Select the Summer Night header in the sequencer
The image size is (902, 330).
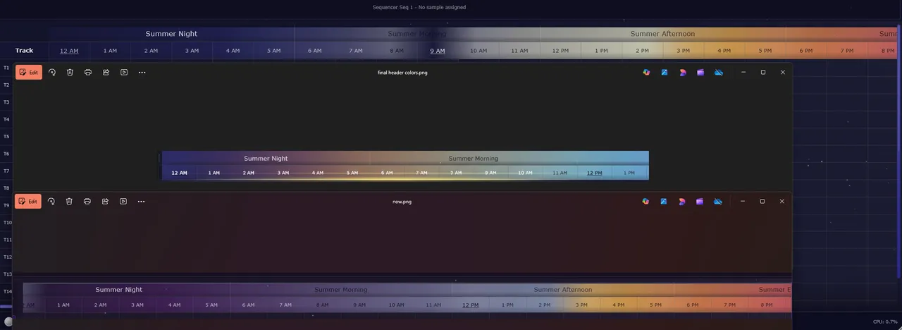pos(171,34)
